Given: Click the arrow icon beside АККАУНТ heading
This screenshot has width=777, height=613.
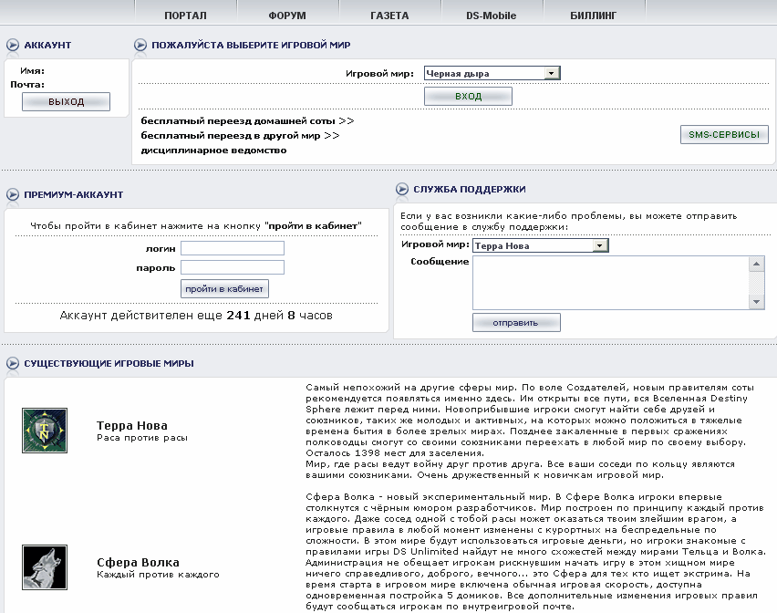Looking at the screenshot, I should pos(13,45).
